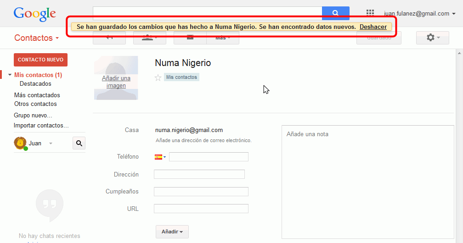Undo changes with Deshacer link
The width and height of the screenshot is (463, 243).
373,27
